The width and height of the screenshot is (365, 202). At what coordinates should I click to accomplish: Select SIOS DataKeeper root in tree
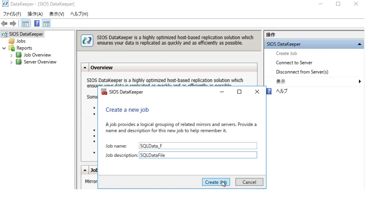point(26,34)
